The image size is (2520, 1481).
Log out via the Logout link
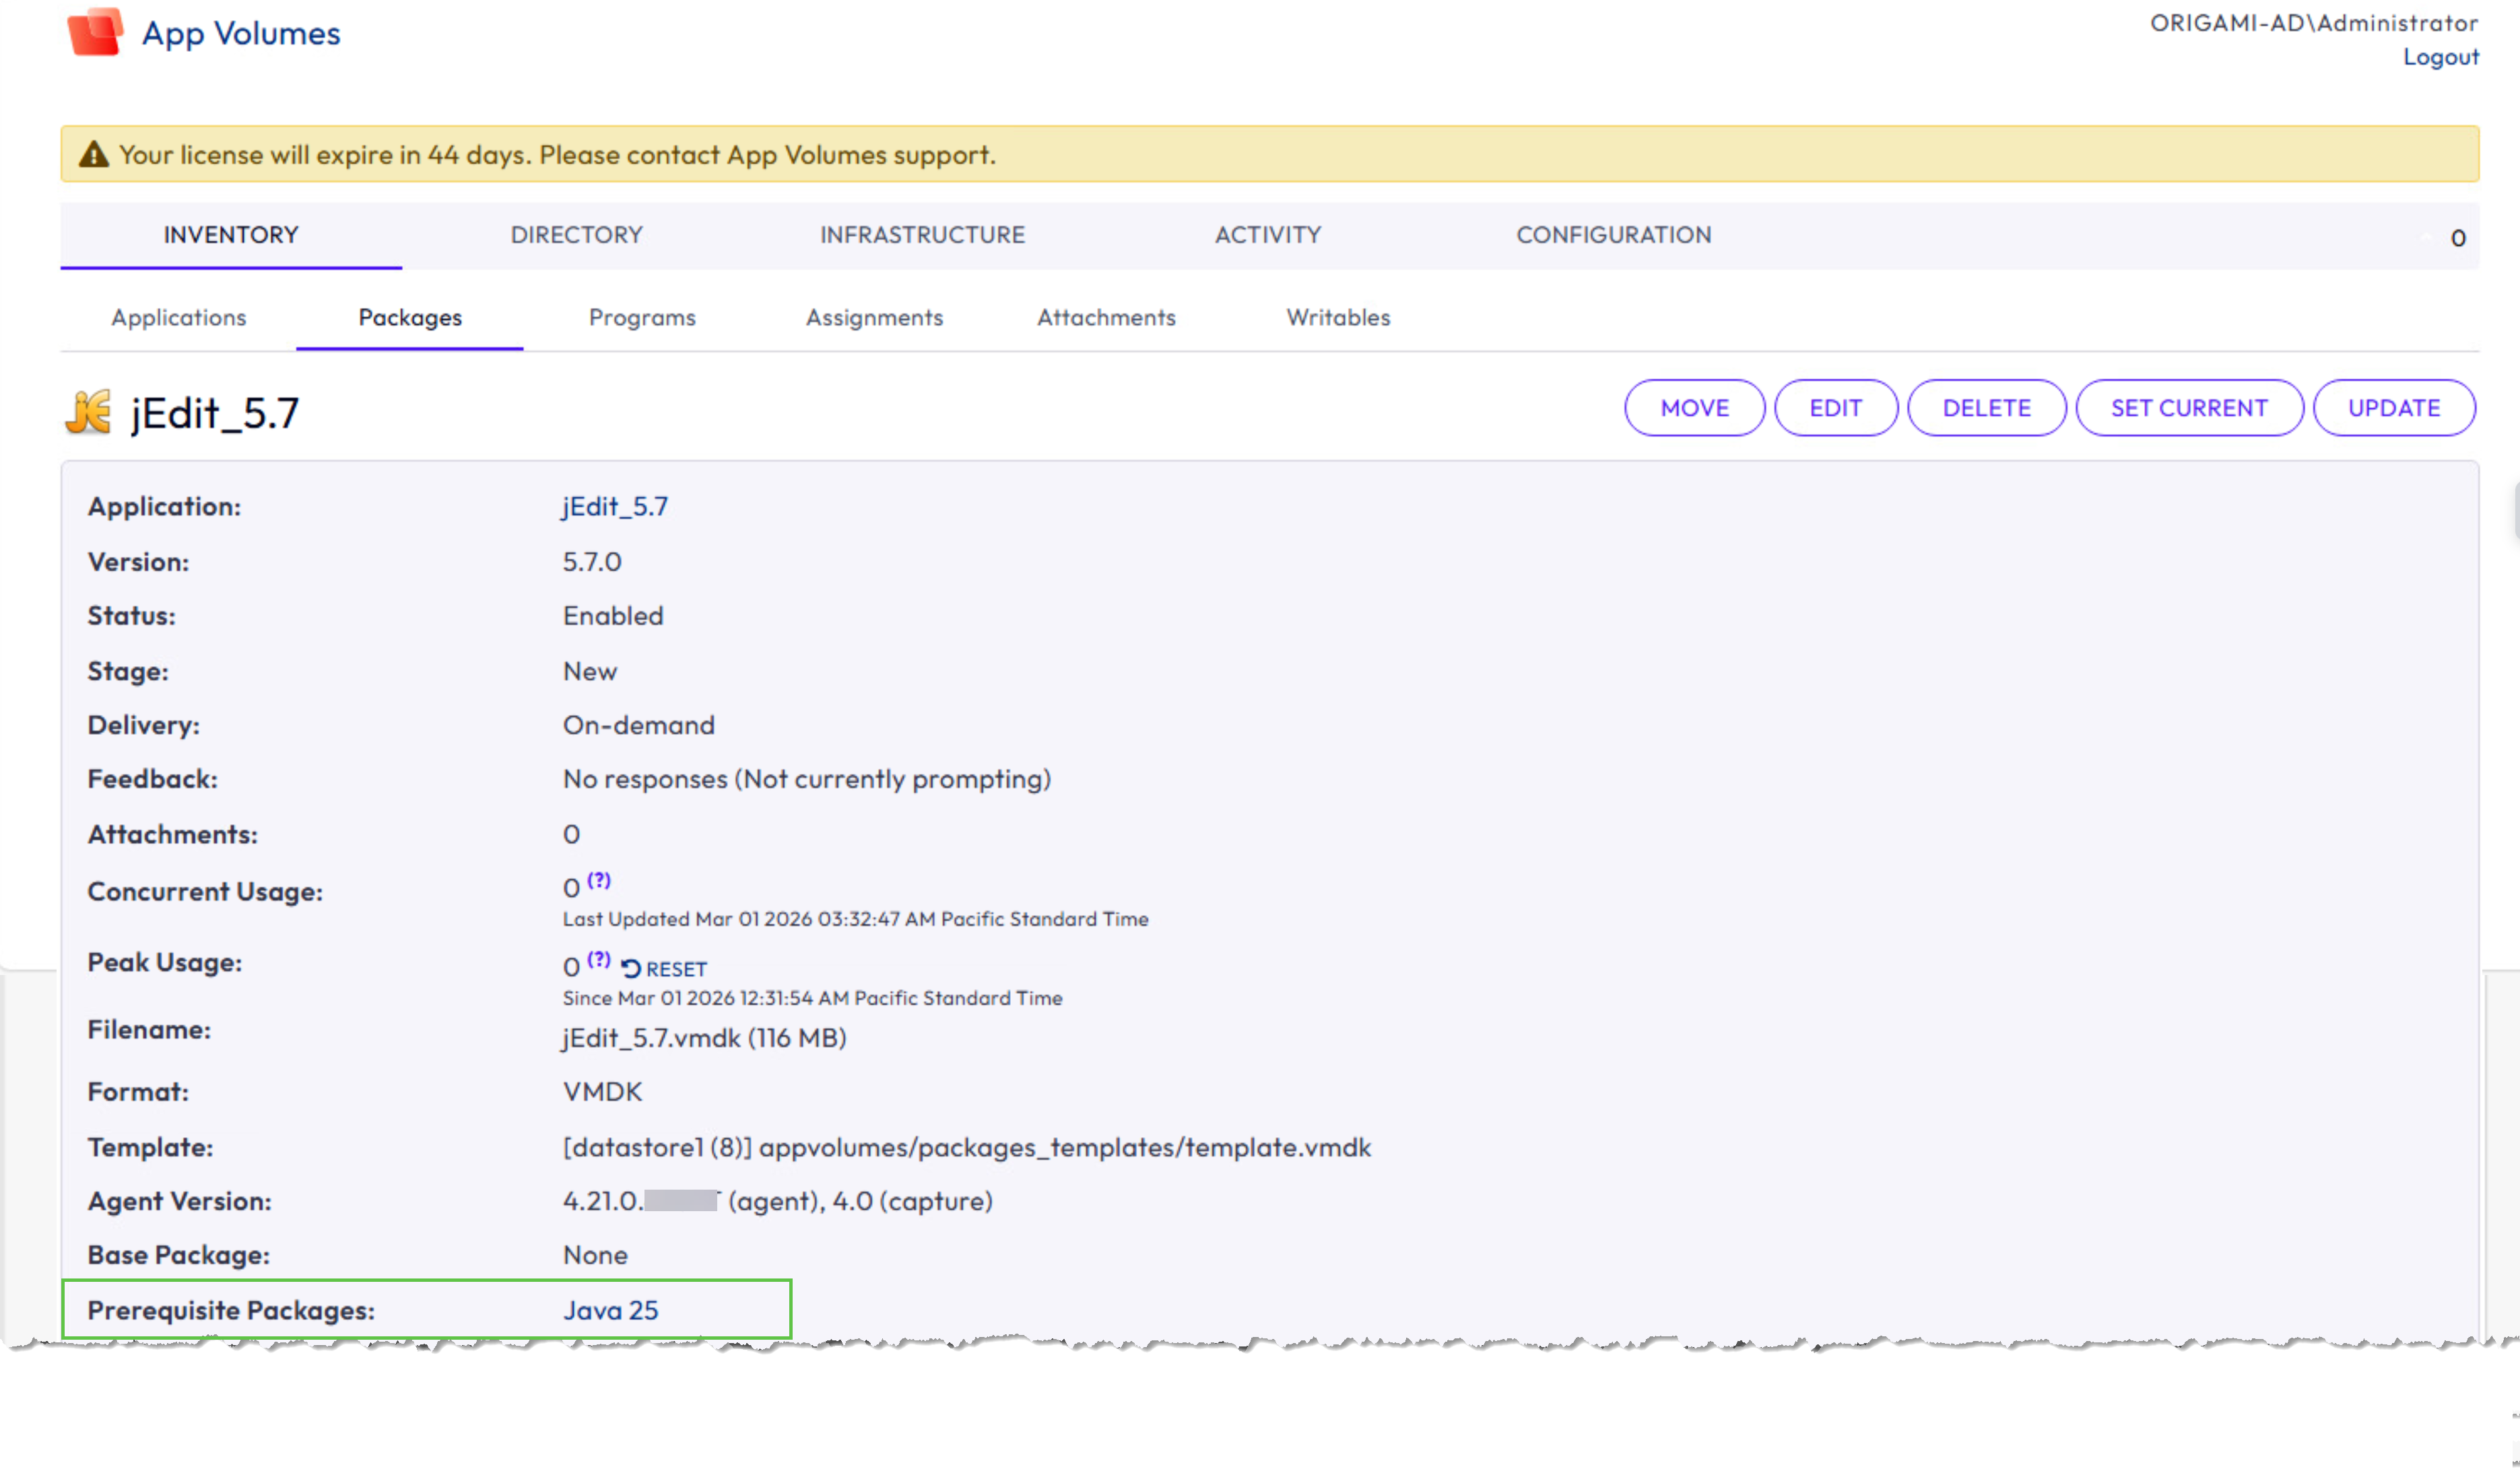click(2441, 57)
